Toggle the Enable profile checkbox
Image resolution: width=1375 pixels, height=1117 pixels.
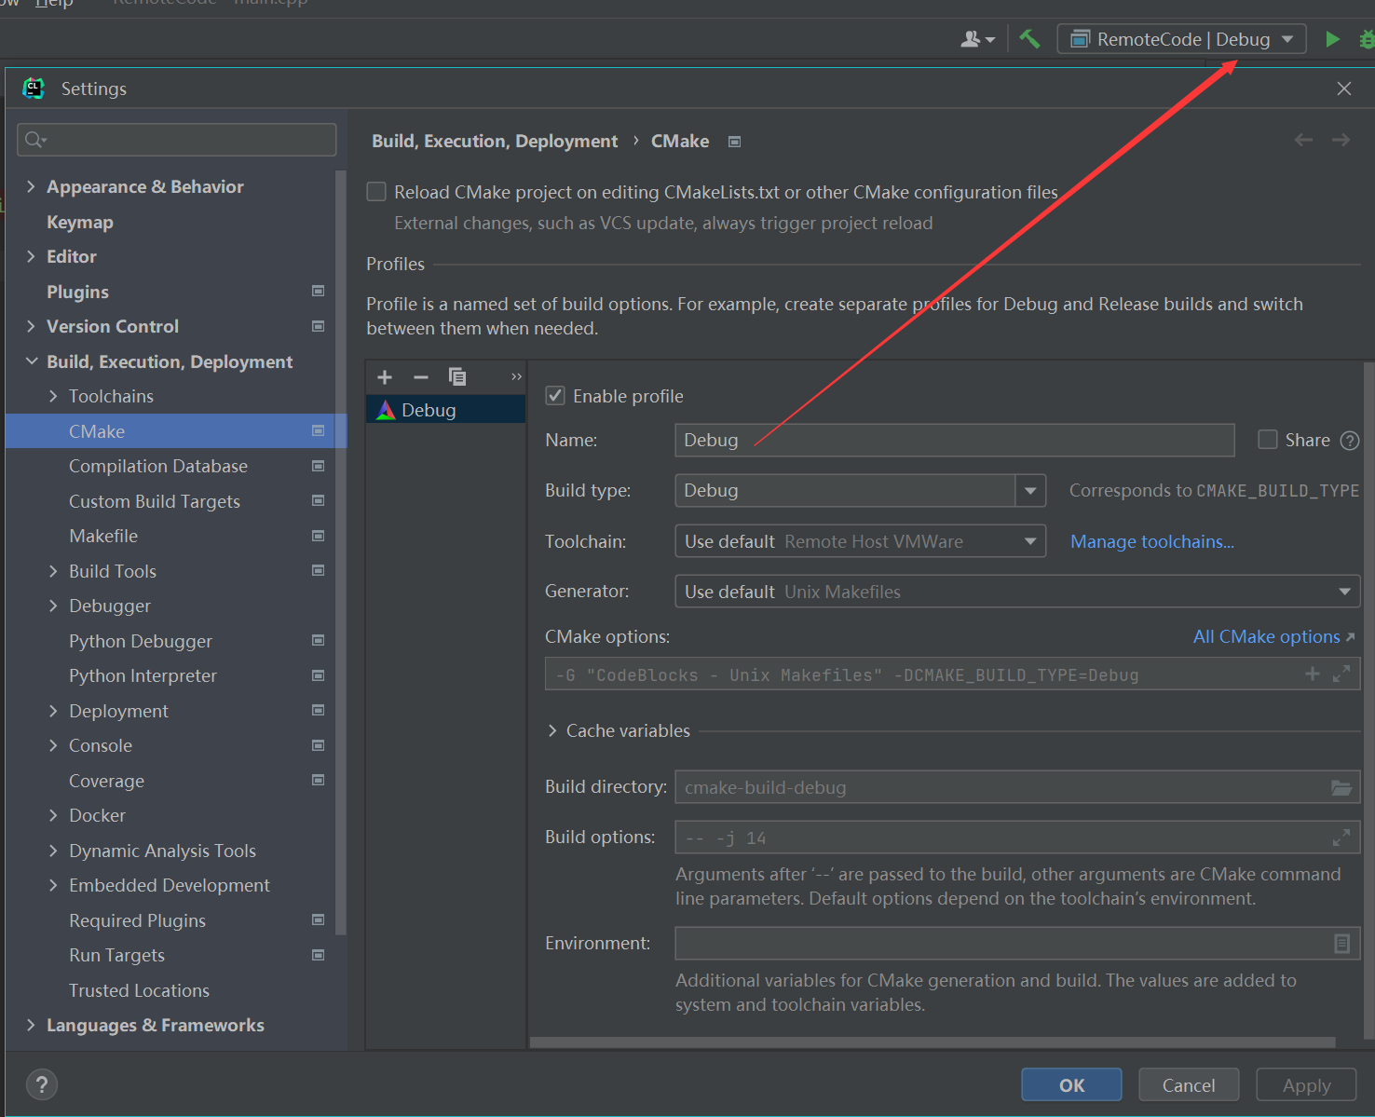tap(555, 396)
